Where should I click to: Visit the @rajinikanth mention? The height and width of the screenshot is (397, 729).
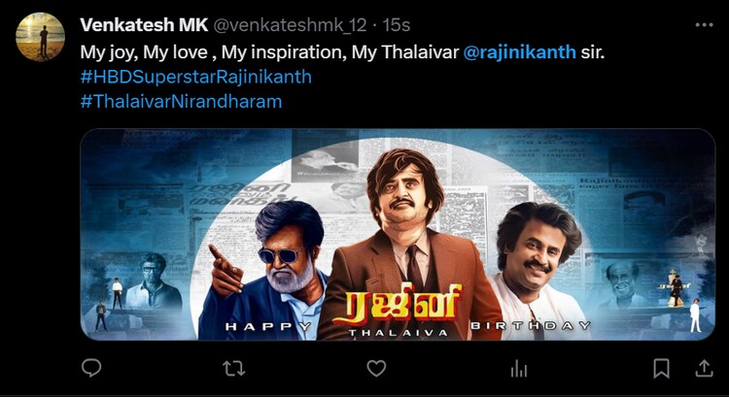pyautogui.click(x=520, y=52)
